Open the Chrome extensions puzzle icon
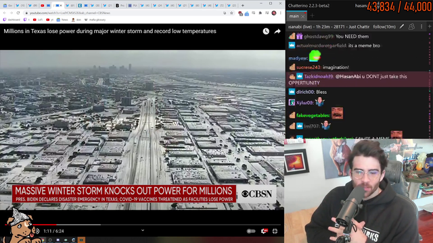This screenshot has height=243, width=433. [260, 13]
